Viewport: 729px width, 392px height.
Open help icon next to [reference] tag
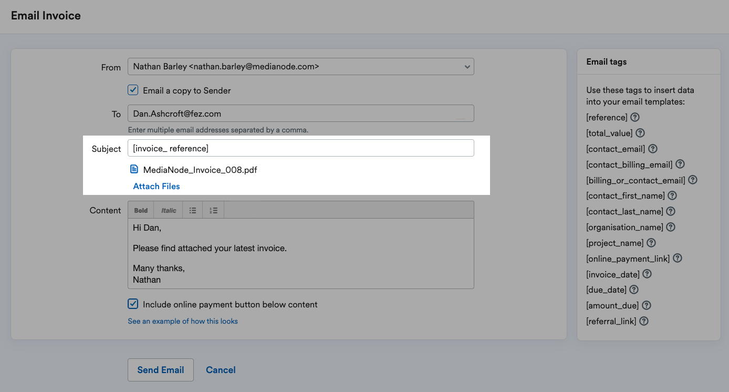click(635, 117)
